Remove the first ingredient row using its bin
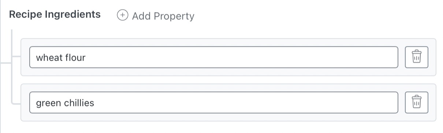The height and width of the screenshot is (133, 443). point(416,57)
